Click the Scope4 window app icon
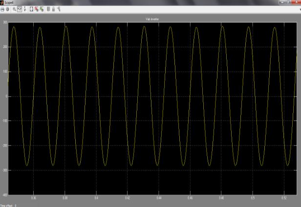Screen dimensions: 301x207 click(2, 3)
